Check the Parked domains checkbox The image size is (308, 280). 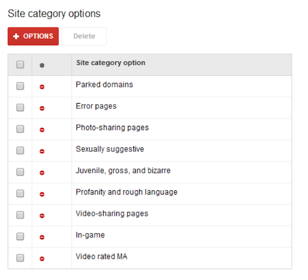pos(20,86)
